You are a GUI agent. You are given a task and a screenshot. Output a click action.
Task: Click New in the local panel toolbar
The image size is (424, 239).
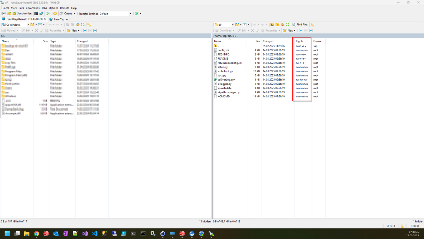[73, 31]
